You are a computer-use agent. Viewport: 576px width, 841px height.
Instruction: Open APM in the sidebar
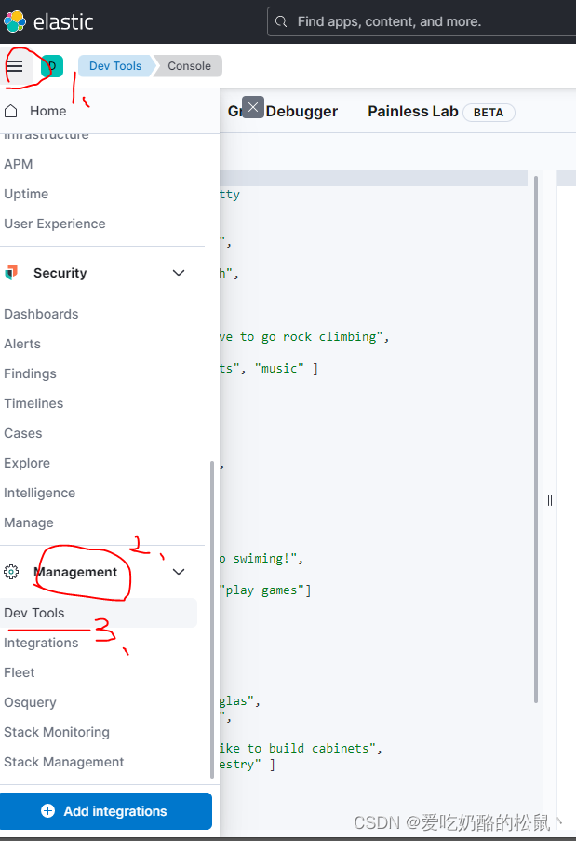[19, 164]
